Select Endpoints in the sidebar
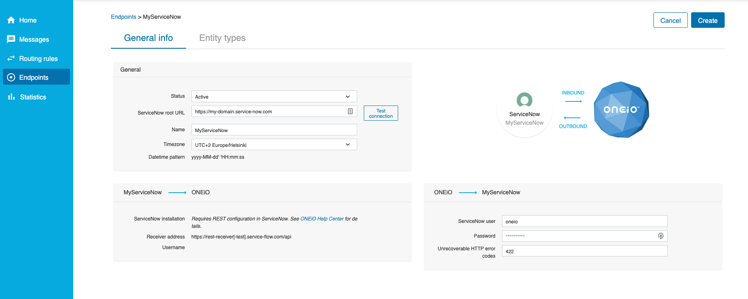 (x=36, y=77)
